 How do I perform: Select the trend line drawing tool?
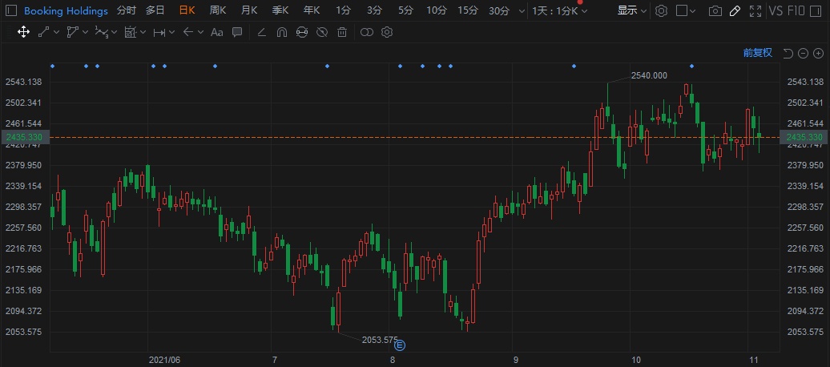[x=43, y=32]
